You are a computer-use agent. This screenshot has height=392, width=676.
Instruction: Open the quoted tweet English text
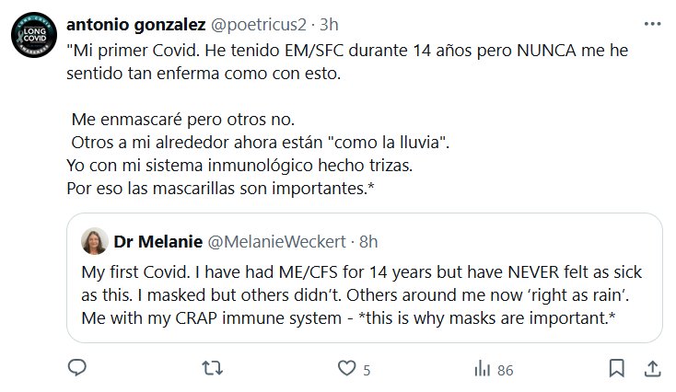coord(368,296)
